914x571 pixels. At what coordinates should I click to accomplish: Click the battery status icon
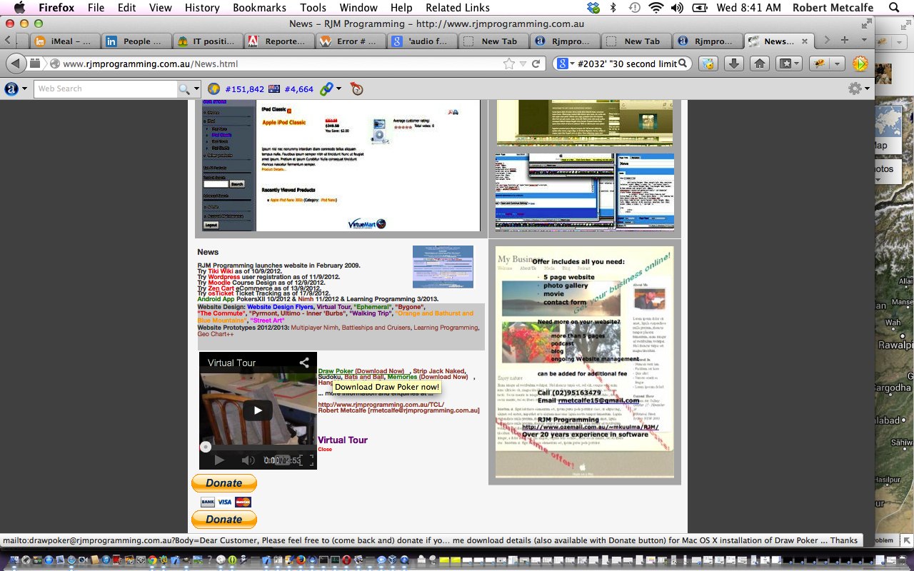tap(700, 8)
